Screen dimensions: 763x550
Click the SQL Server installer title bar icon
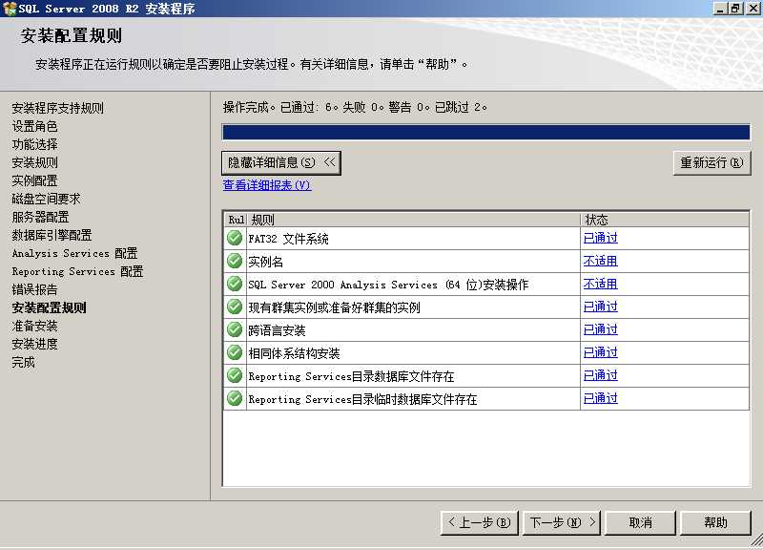coord(10,9)
